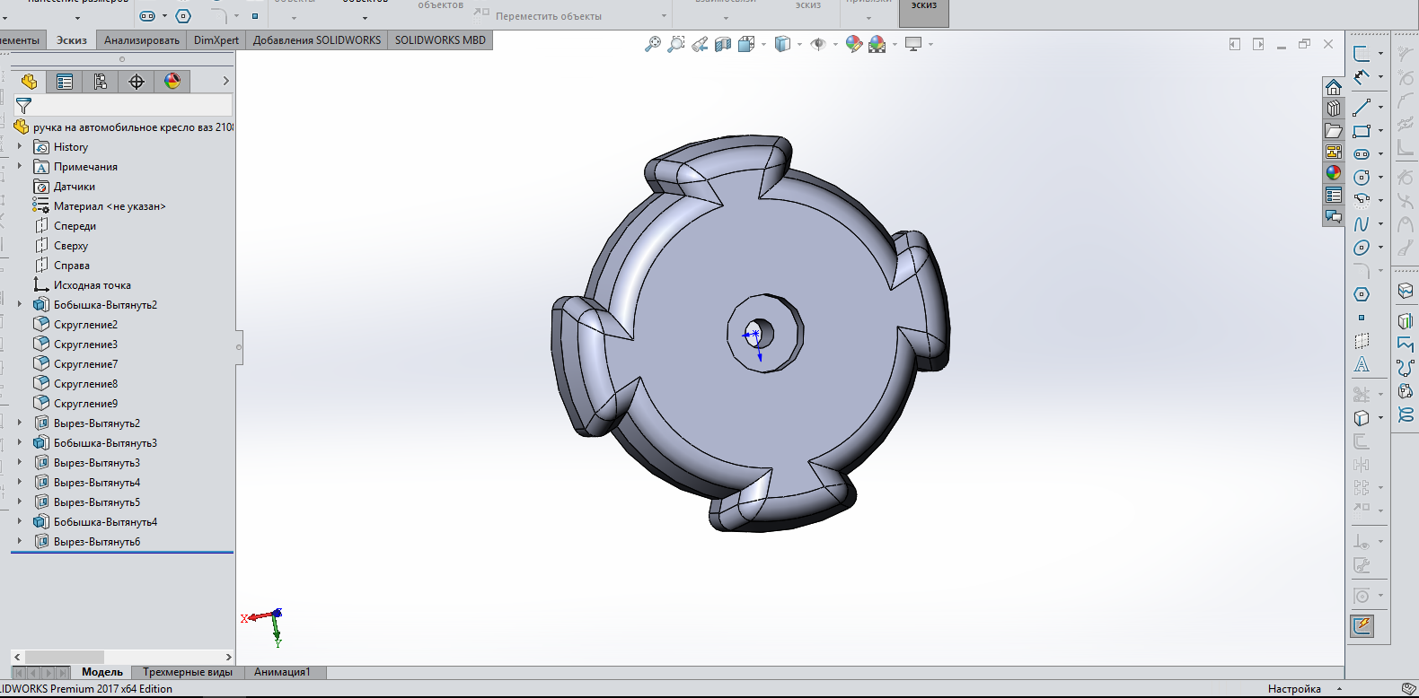The image size is (1419, 698).
Task: Select the Polygon sketch tool
Action: 1362,294
